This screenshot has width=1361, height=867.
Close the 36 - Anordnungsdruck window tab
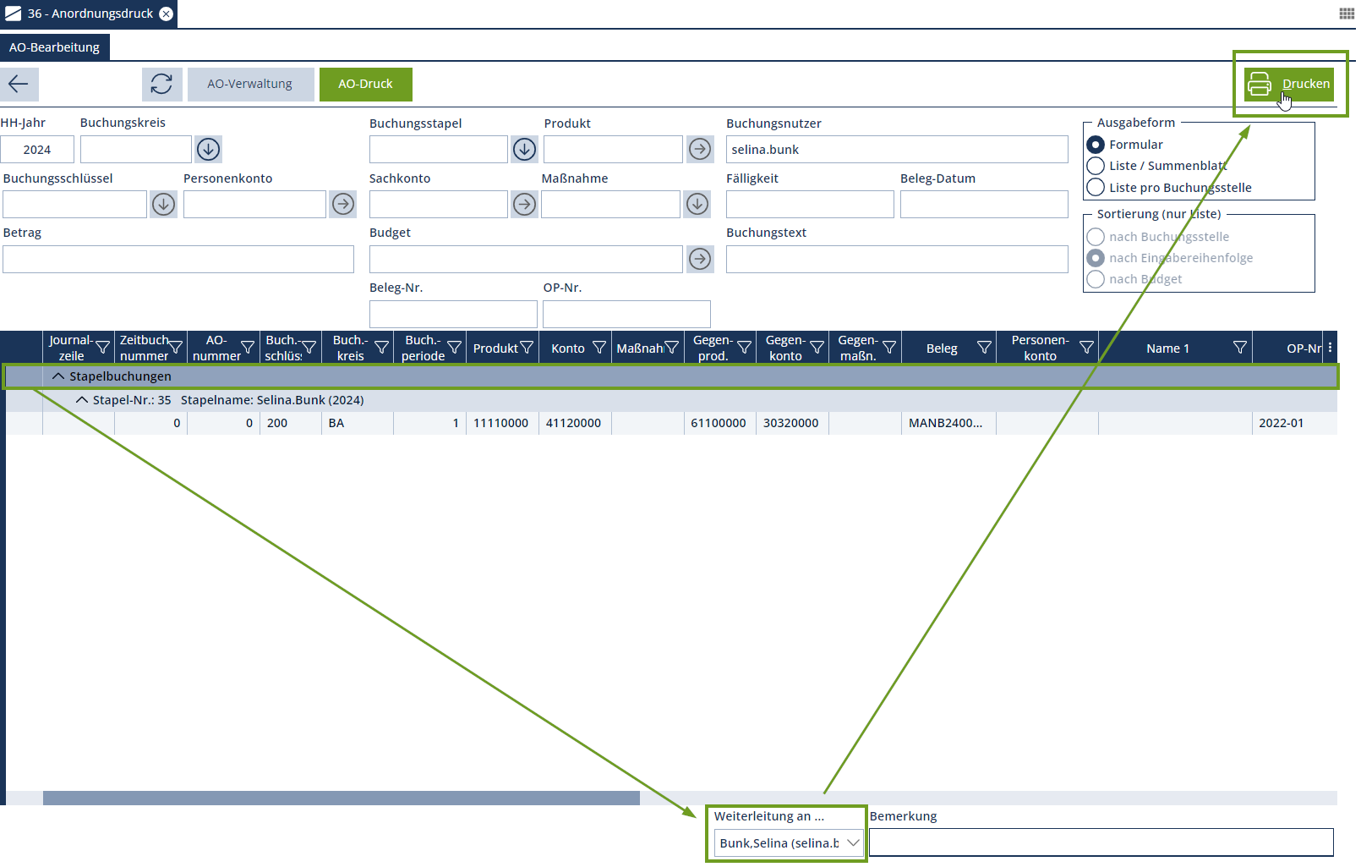[167, 14]
